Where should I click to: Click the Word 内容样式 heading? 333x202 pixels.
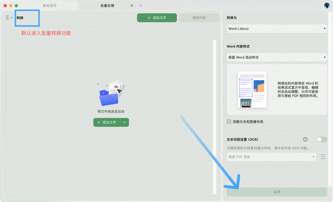point(238,46)
